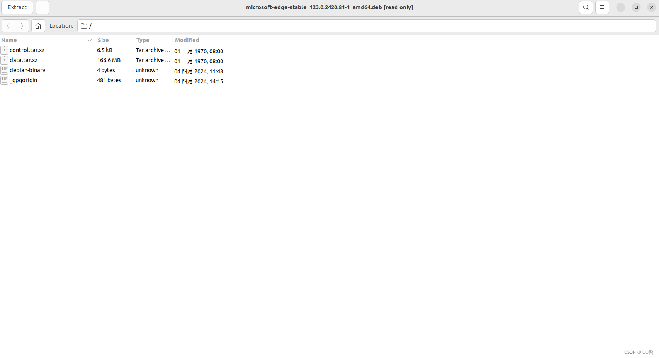Click the debian-binary file icon
659x358 pixels.
(4, 70)
